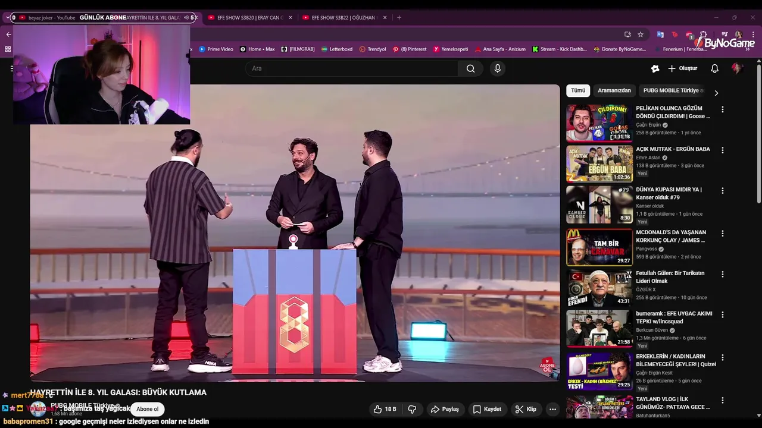Open Pinterest bookmark
This screenshot has width=762, height=428.
point(410,49)
